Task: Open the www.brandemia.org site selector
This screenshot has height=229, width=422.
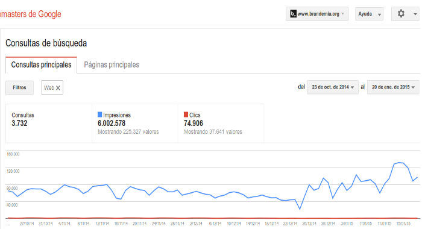Action: point(316,14)
